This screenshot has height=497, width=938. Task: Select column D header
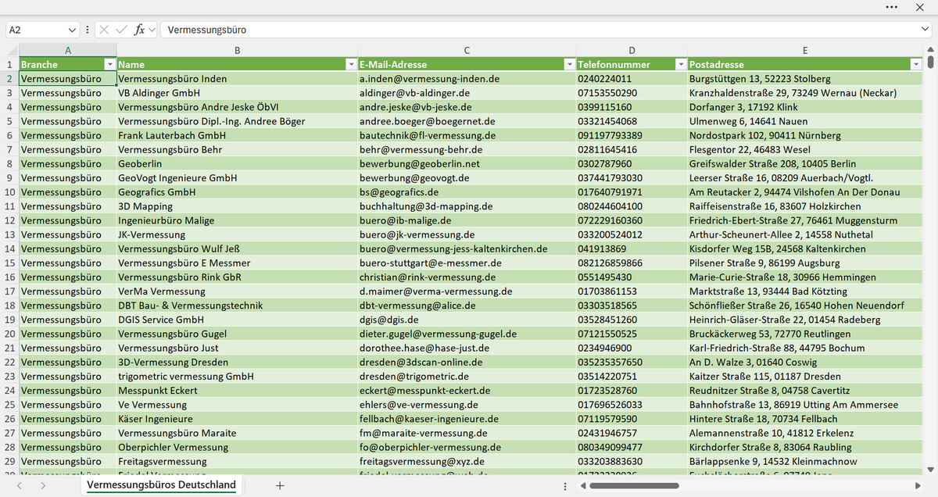[x=632, y=50]
